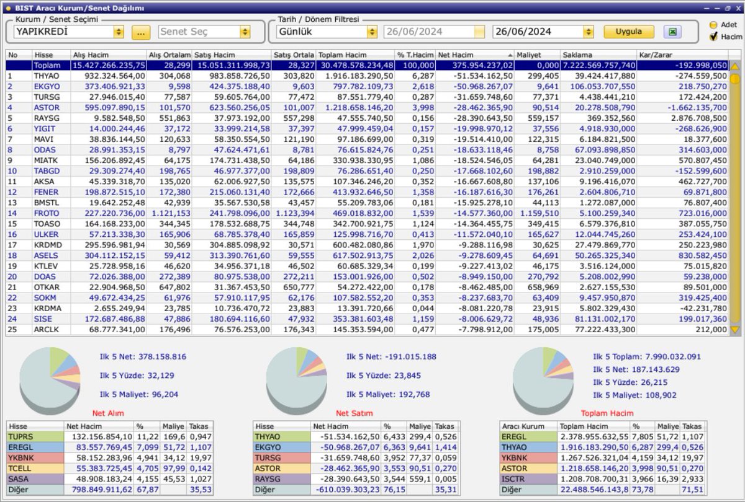The height and width of the screenshot is (502, 745).
Task: Select the OTKAR row
Action: click(x=367, y=287)
